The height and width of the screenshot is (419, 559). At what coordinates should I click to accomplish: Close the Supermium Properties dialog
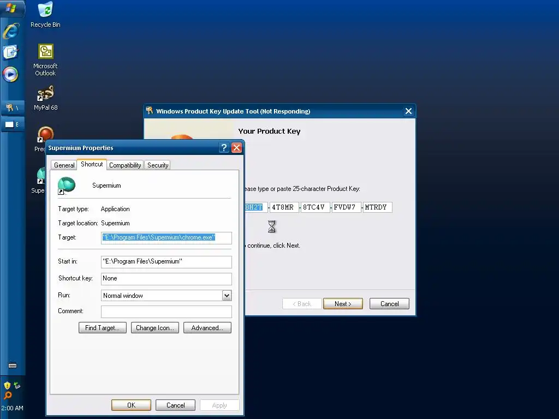pos(237,147)
